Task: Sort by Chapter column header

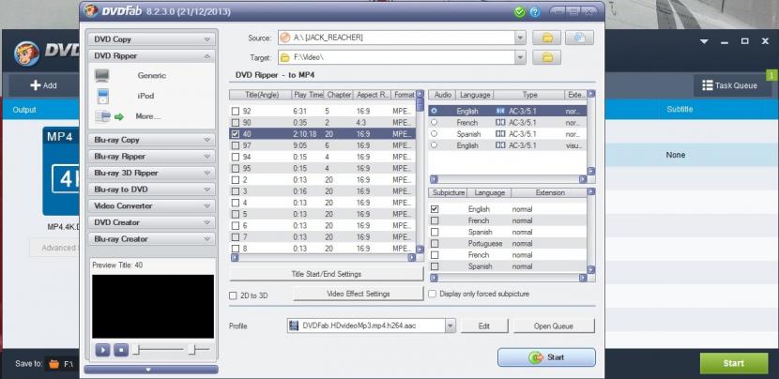Action: (339, 95)
